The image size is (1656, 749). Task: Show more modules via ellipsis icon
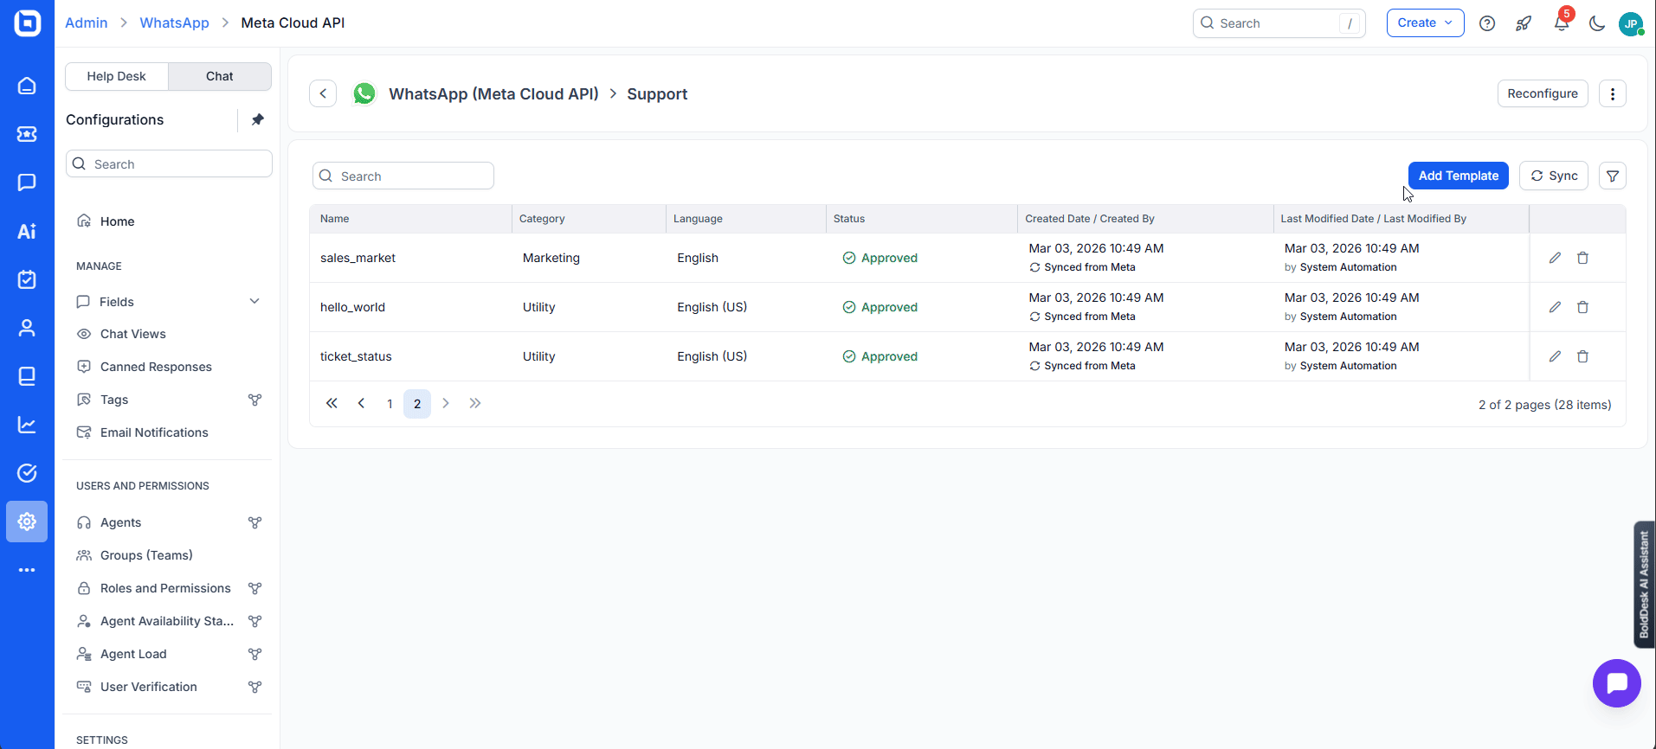(27, 570)
